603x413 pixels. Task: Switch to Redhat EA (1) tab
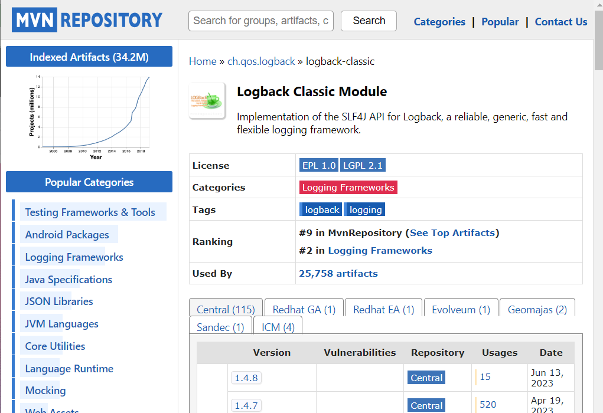(383, 309)
